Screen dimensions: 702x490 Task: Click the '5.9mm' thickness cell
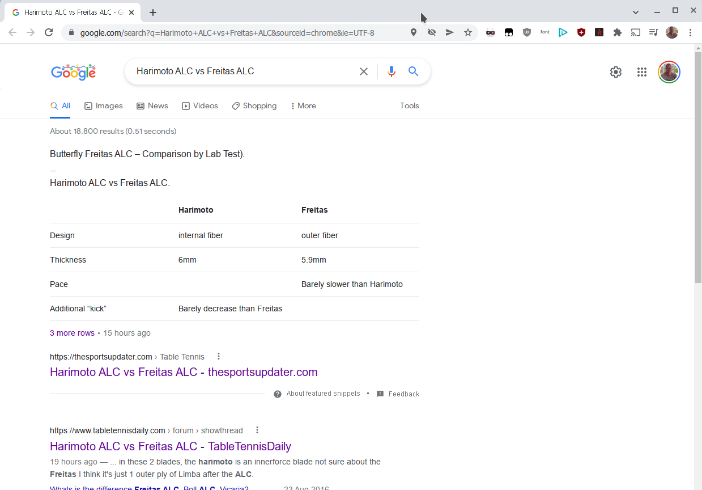[x=314, y=260]
